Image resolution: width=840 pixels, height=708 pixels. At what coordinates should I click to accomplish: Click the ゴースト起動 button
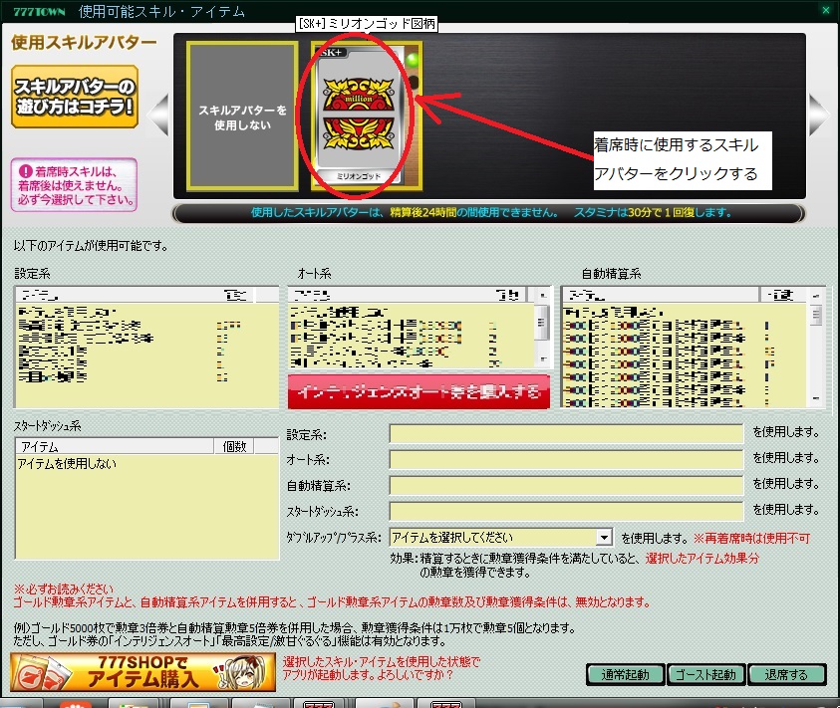click(705, 674)
